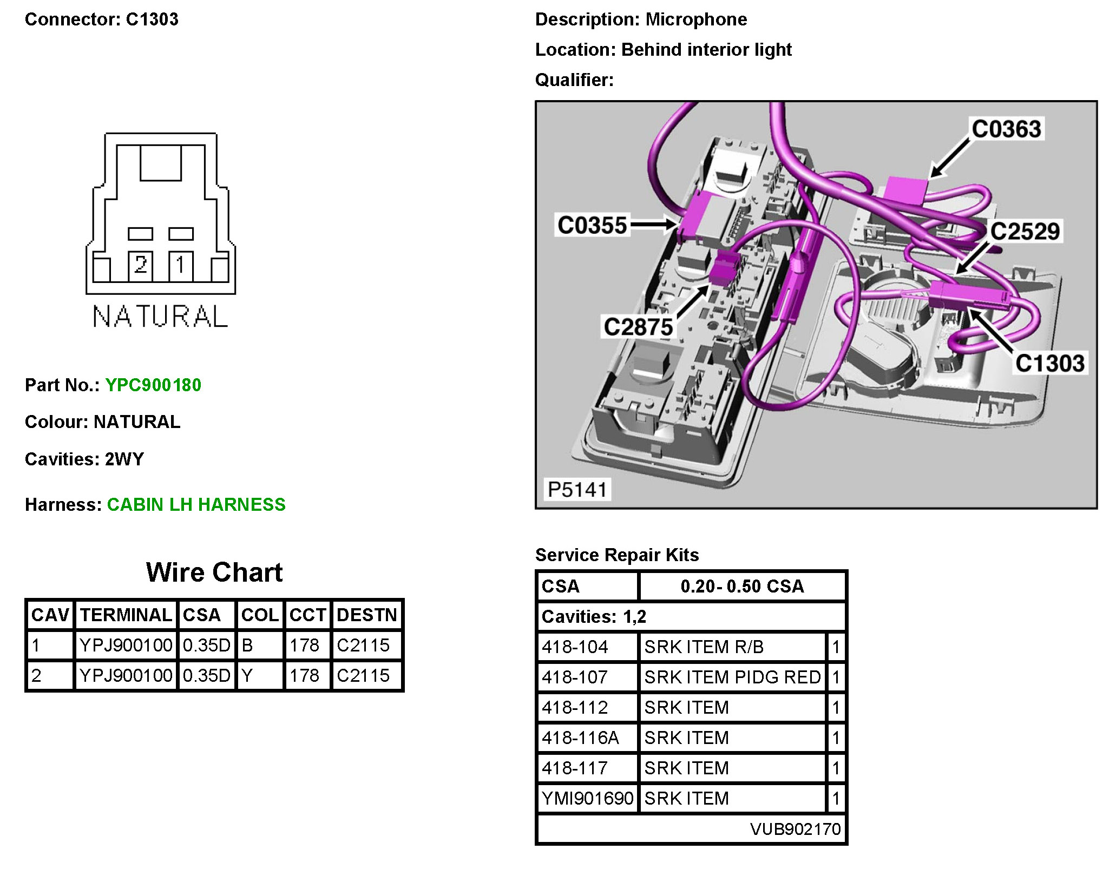The height and width of the screenshot is (869, 1116).
Task: Click the YMI901690 repair kit entry
Action: 587,798
